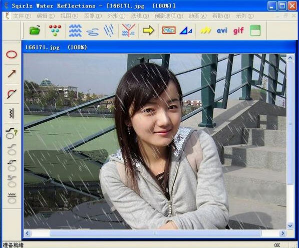299x248 pixels.
Task: Click vertical scrollbar up arrow
Action: point(290,58)
